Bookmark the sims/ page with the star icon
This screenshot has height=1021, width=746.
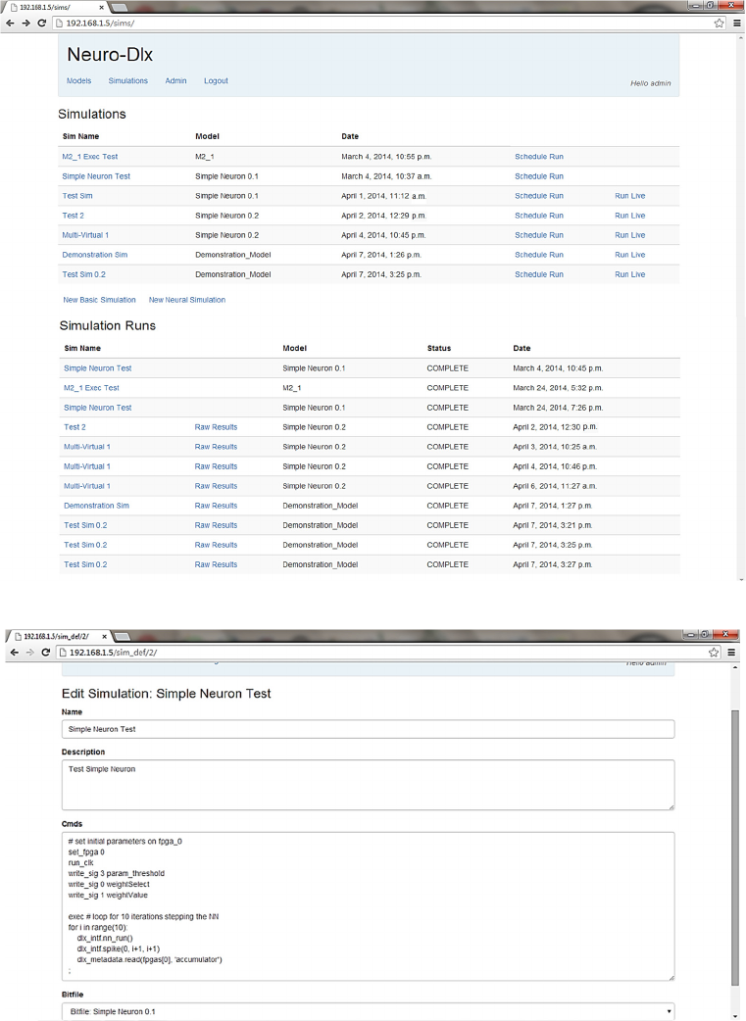point(719,23)
